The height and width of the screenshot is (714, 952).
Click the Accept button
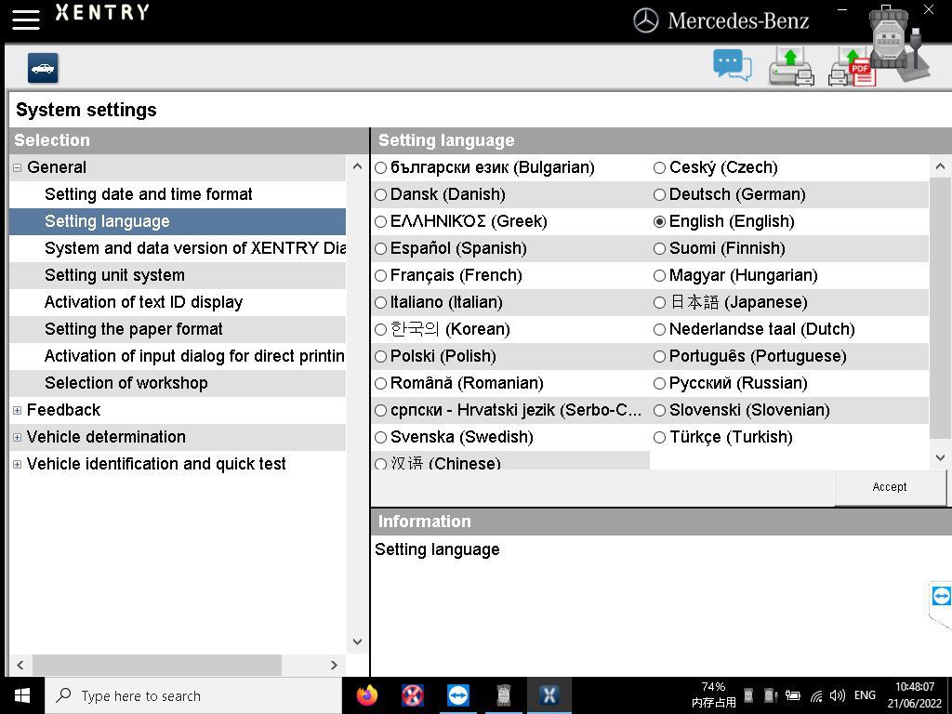(x=890, y=487)
